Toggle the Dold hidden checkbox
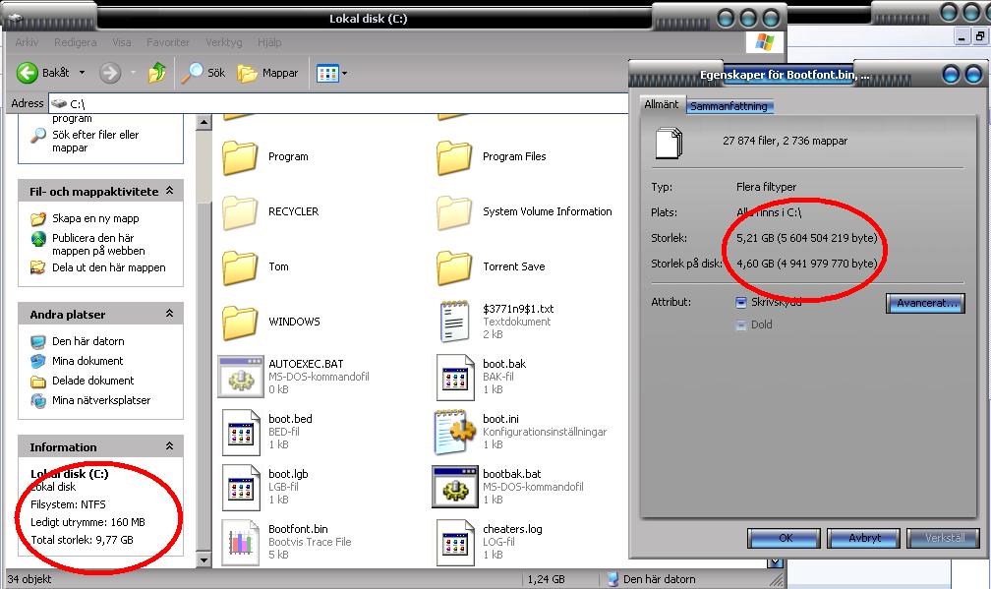The height and width of the screenshot is (589, 991). pyautogui.click(x=741, y=324)
